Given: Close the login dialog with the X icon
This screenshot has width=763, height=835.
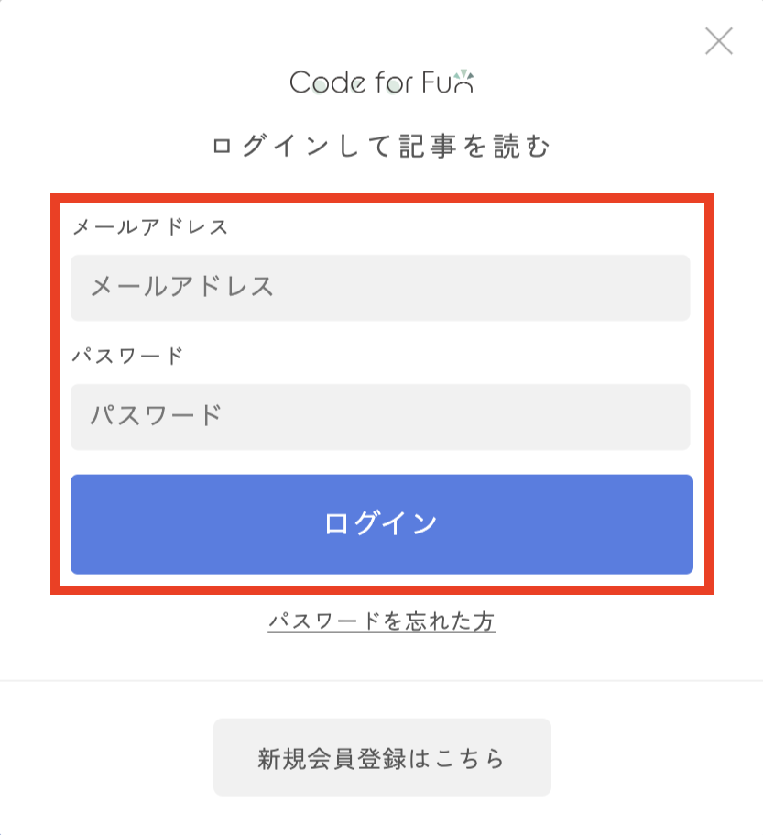Looking at the screenshot, I should [x=719, y=41].
